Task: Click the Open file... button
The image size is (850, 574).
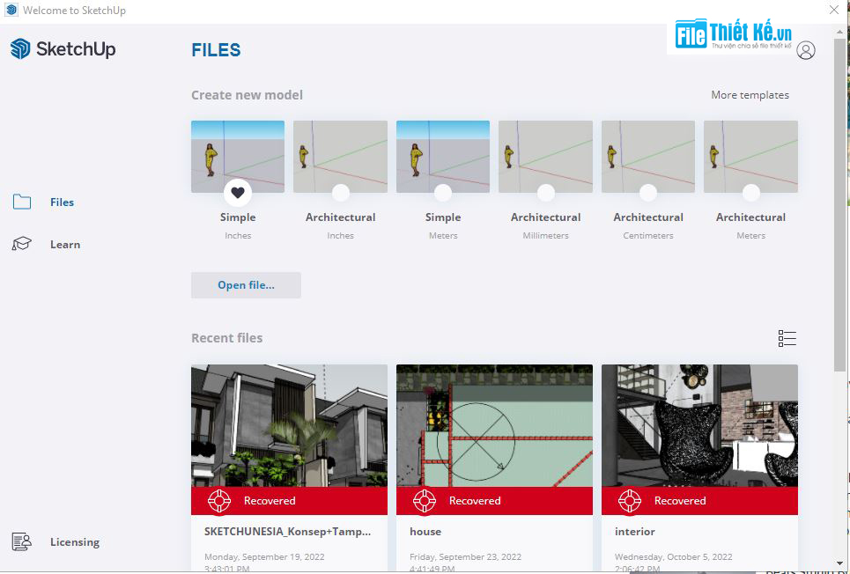Action: point(246,285)
